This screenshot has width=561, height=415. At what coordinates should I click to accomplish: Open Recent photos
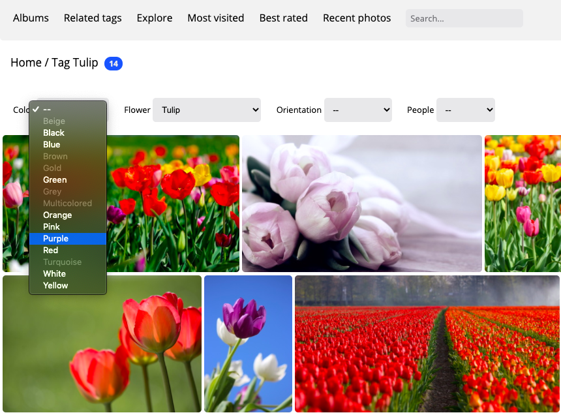pos(357,18)
